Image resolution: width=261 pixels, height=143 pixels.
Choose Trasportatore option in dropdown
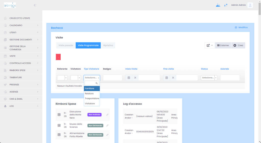[92, 98]
